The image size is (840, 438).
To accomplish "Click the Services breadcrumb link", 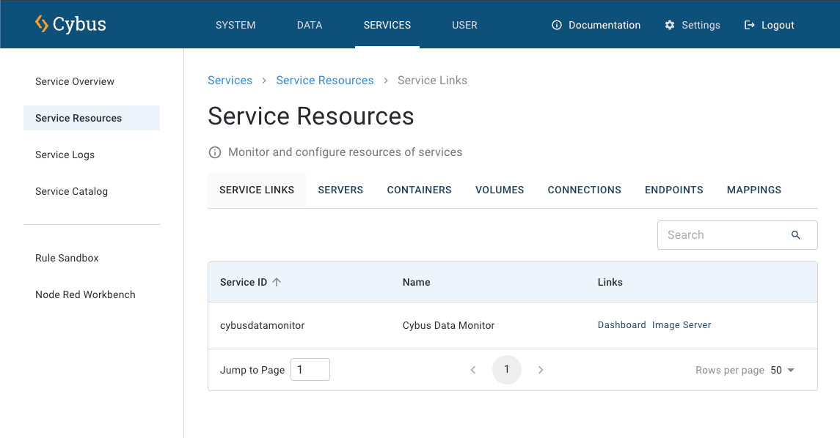I will tap(230, 81).
